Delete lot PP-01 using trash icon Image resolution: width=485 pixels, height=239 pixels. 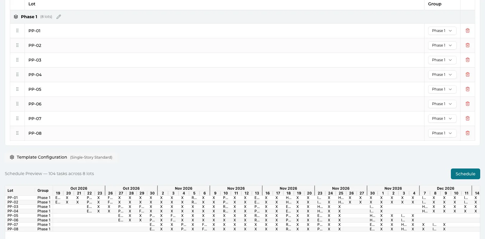click(467, 30)
